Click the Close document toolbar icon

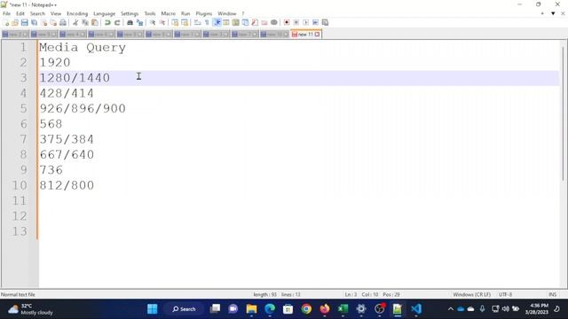coord(44,23)
